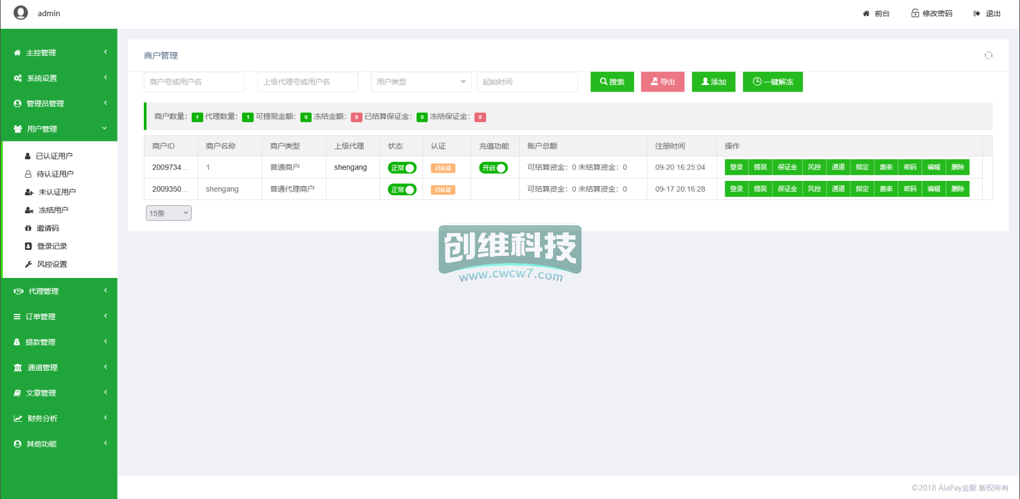Open the 15条 page size dropdown
Image resolution: width=1020 pixels, height=499 pixels.
168,213
